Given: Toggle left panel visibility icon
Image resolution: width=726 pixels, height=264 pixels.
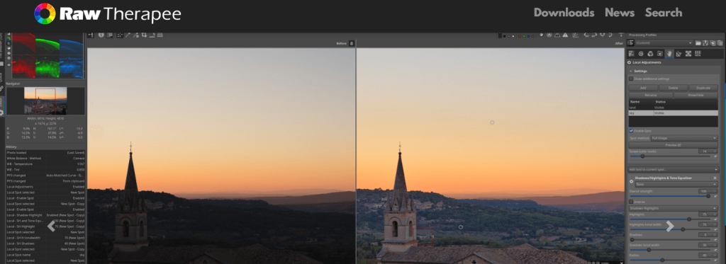Looking at the screenshot, I should (90, 35).
